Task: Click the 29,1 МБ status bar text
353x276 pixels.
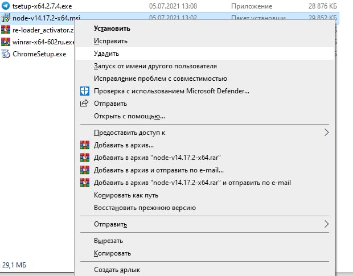Action: [x=14, y=265]
